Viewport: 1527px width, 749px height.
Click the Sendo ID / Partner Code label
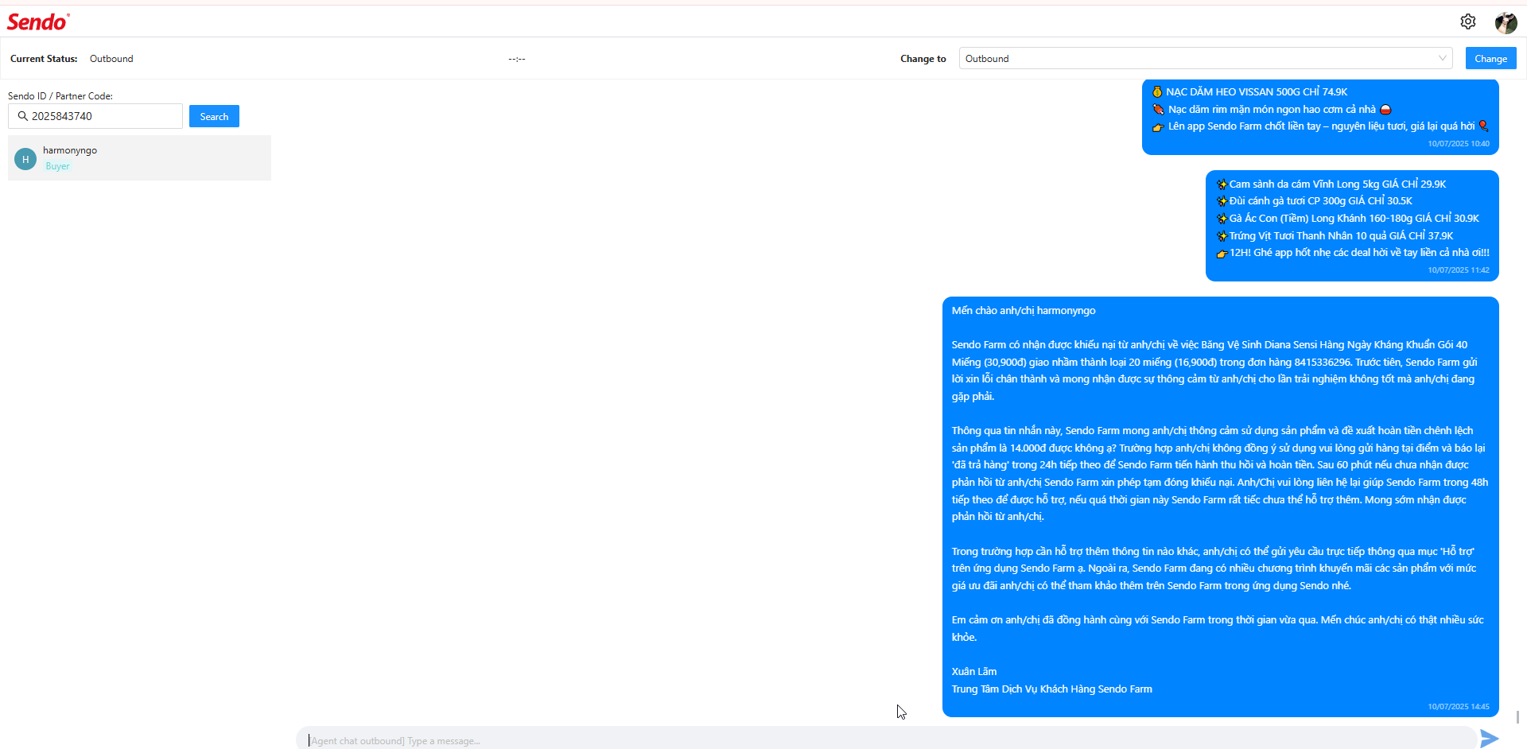coord(60,96)
